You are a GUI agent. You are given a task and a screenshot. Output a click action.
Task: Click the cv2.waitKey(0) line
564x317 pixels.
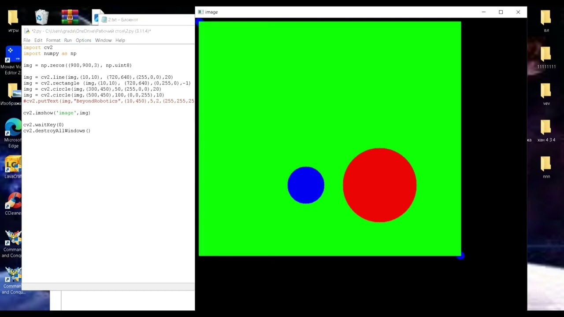point(44,125)
